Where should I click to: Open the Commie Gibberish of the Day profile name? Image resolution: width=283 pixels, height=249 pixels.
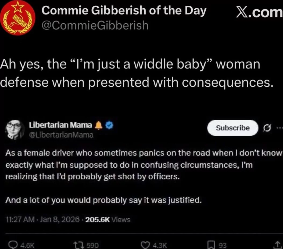click(x=124, y=10)
